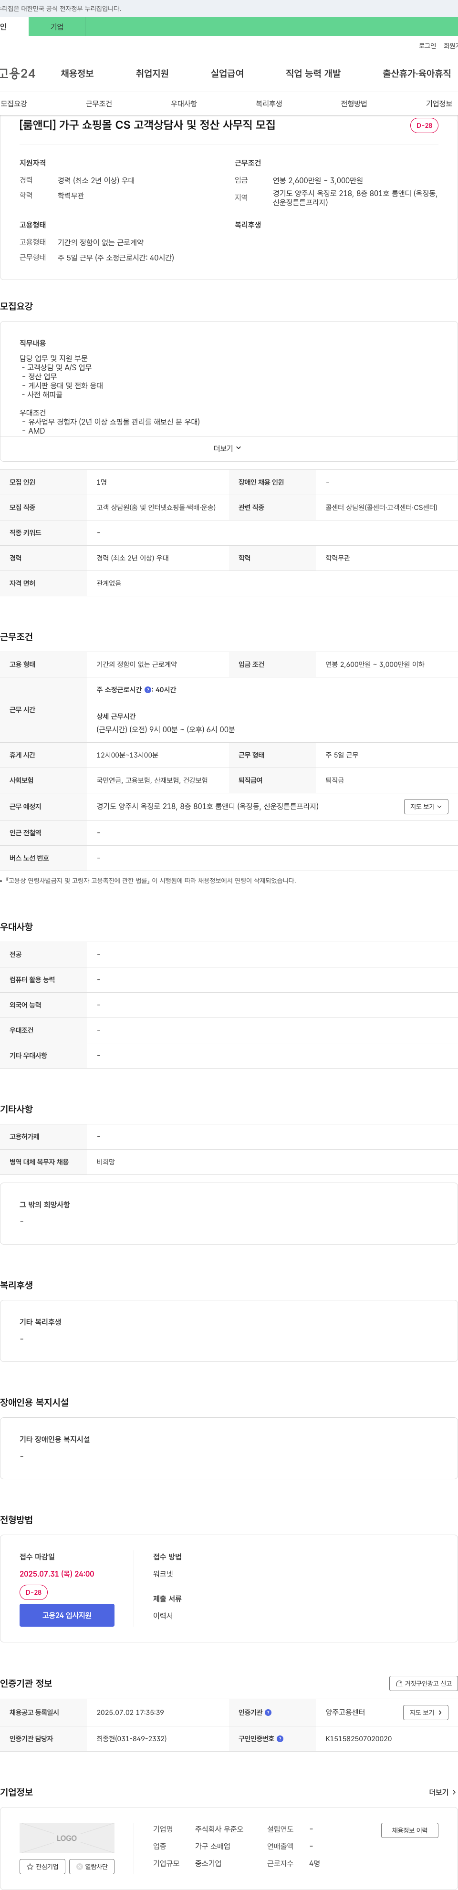The width and height of the screenshot is (458, 1890).
Task: Click the 고용24 logo
Action: click(x=18, y=73)
